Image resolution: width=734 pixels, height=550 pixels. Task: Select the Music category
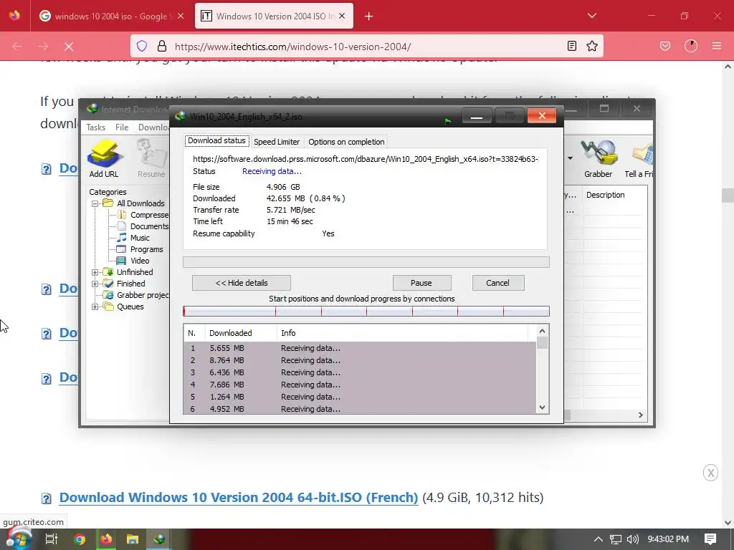tap(140, 238)
